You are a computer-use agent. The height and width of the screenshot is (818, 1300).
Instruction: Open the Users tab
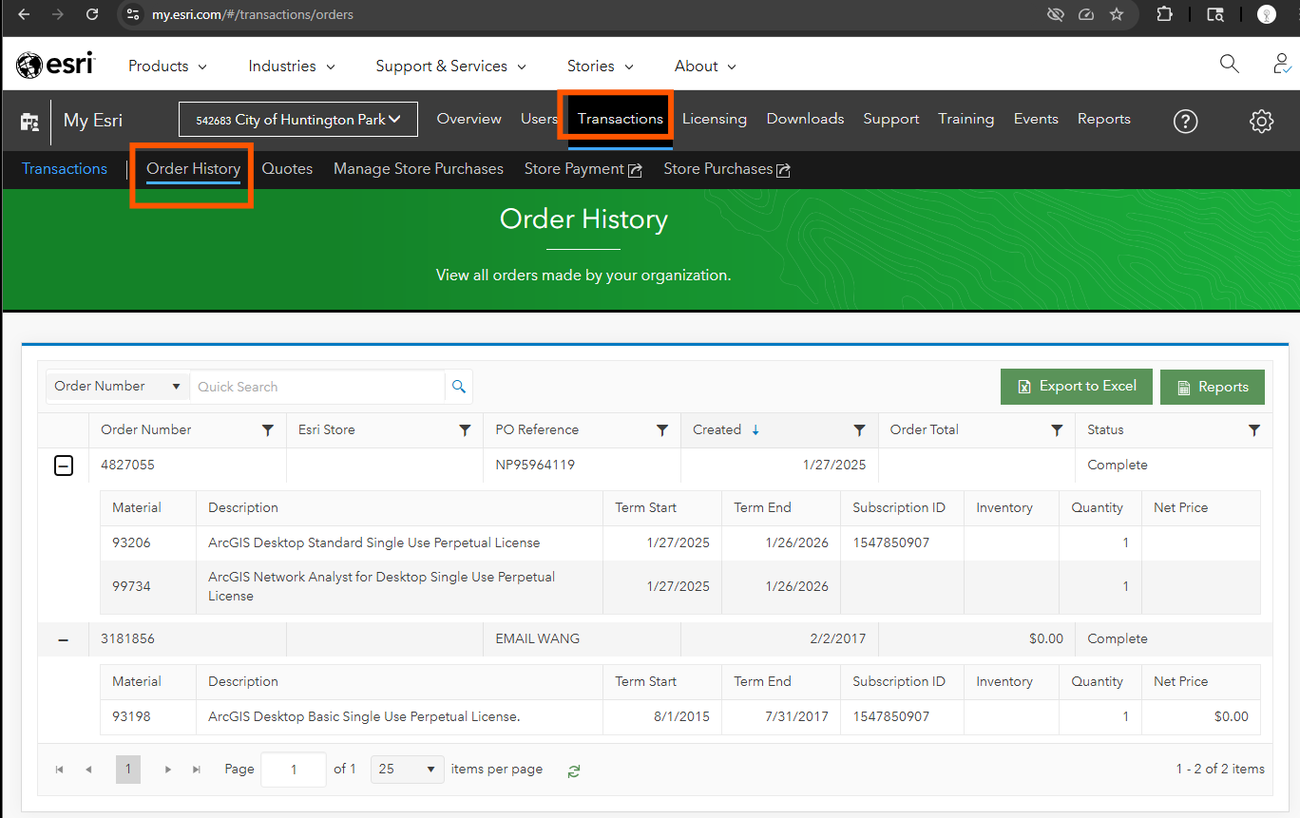click(x=539, y=119)
